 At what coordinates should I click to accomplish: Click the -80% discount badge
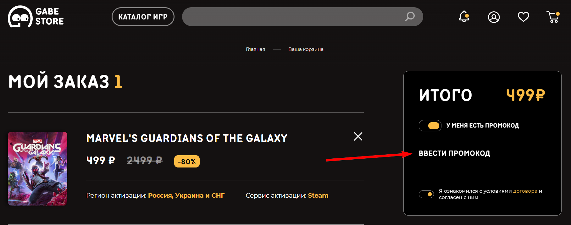(187, 161)
